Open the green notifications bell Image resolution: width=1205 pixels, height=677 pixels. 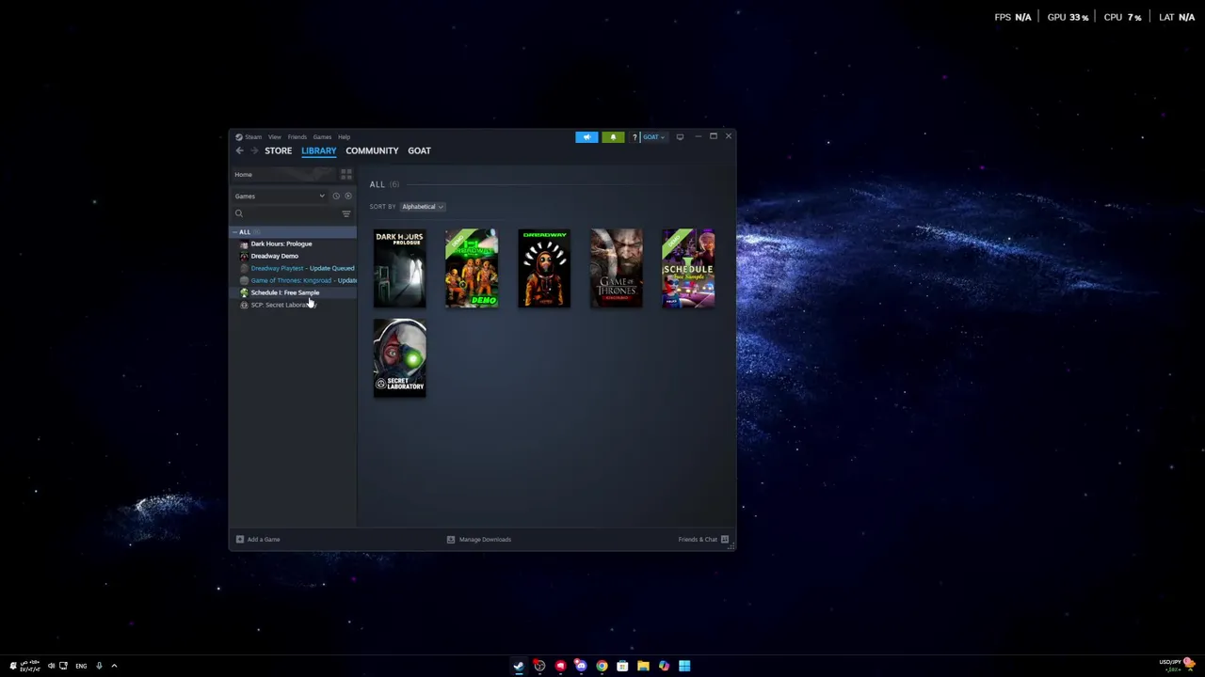click(613, 137)
